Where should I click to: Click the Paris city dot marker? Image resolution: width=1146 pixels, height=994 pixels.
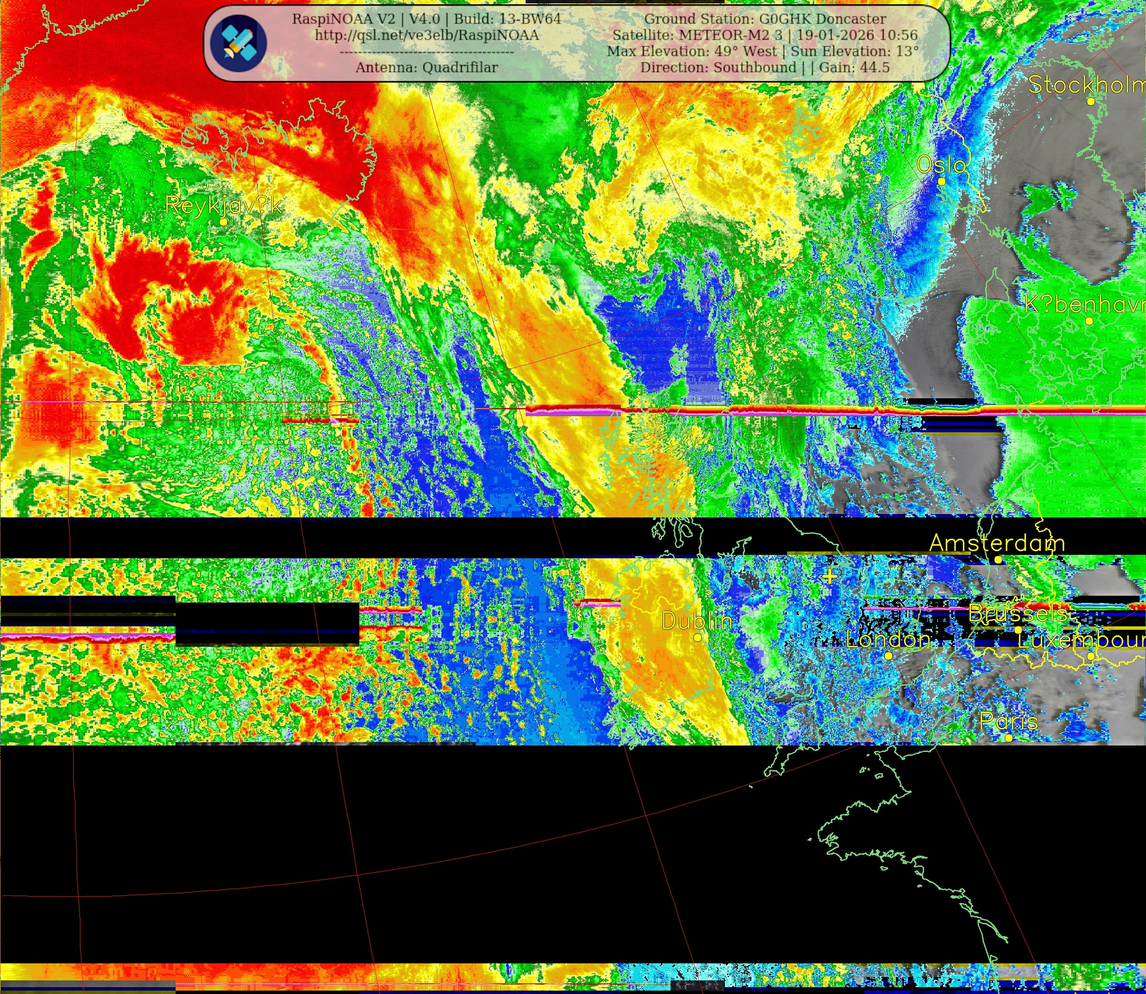tap(1009, 738)
